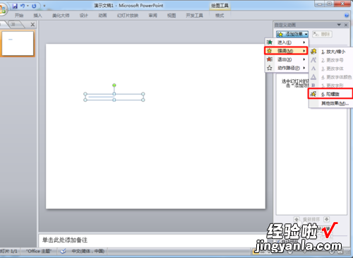The height and width of the screenshot is (258, 353).
Task: Expand the arrow beside 退出
Action: 304,59
